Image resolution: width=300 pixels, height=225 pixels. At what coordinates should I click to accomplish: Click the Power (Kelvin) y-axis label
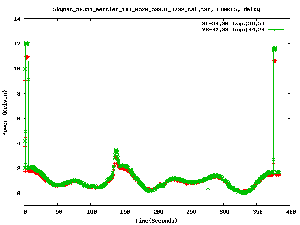coord(5,113)
